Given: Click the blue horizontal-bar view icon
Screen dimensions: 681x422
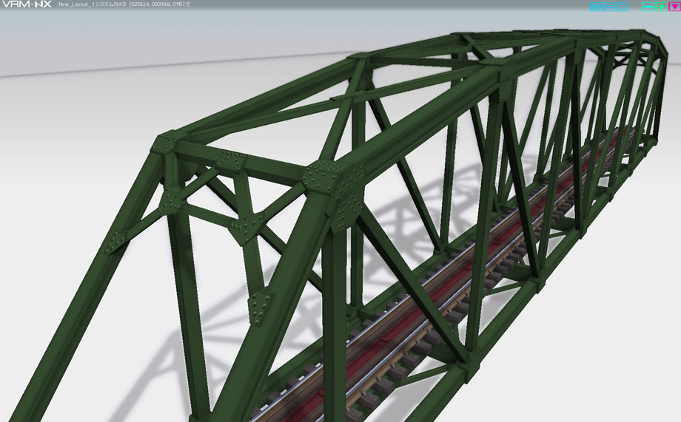Looking at the screenshot, I should (610, 7).
